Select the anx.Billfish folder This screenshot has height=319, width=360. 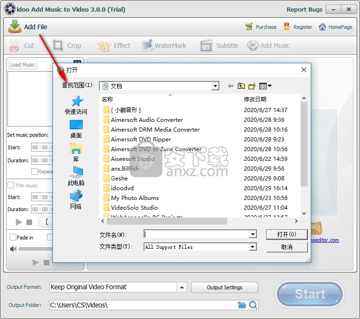[121, 169]
